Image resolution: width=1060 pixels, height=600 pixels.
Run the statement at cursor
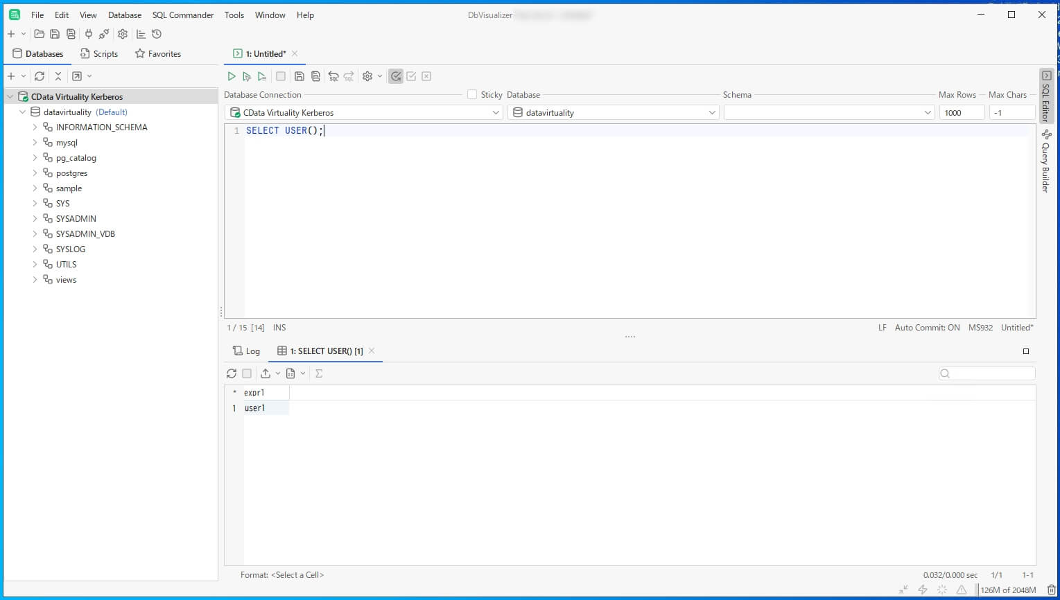[x=247, y=76]
